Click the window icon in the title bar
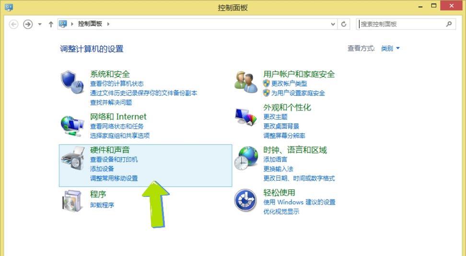Image resolution: width=466 pixels, height=256 pixels. click(9, 7)
